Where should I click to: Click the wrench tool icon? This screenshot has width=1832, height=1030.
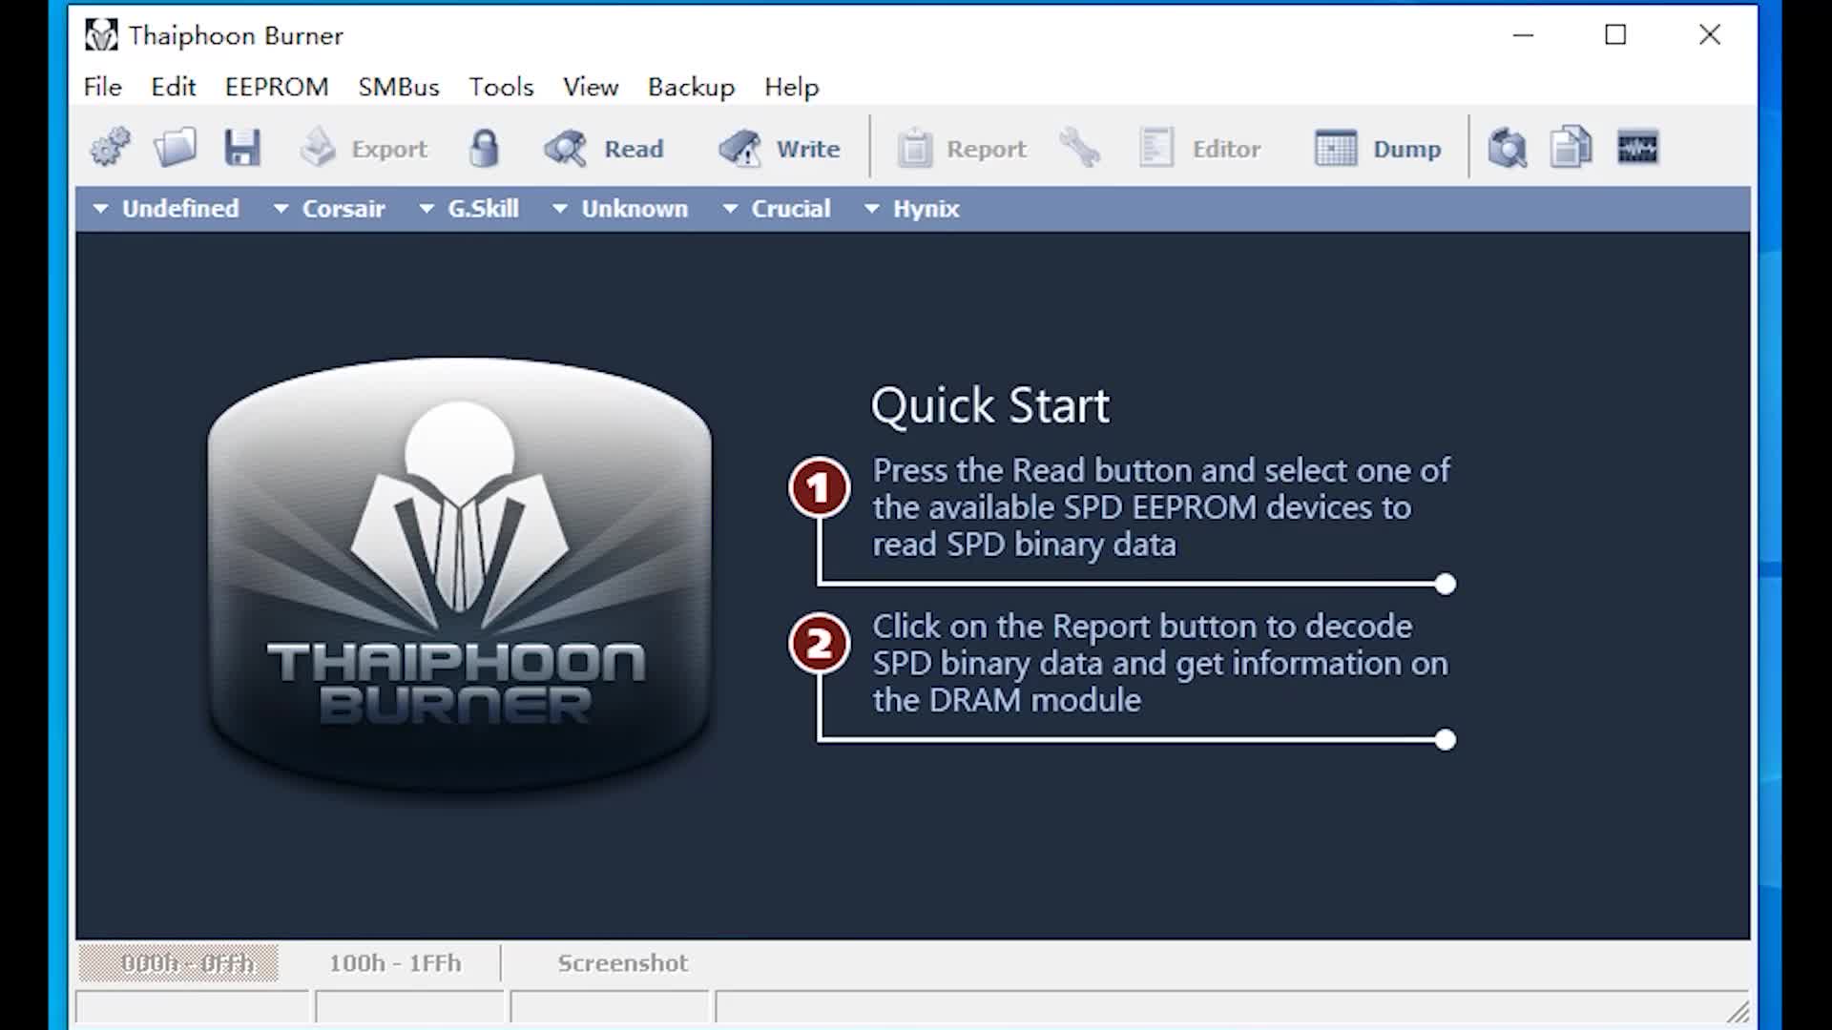click(1080, 148)
